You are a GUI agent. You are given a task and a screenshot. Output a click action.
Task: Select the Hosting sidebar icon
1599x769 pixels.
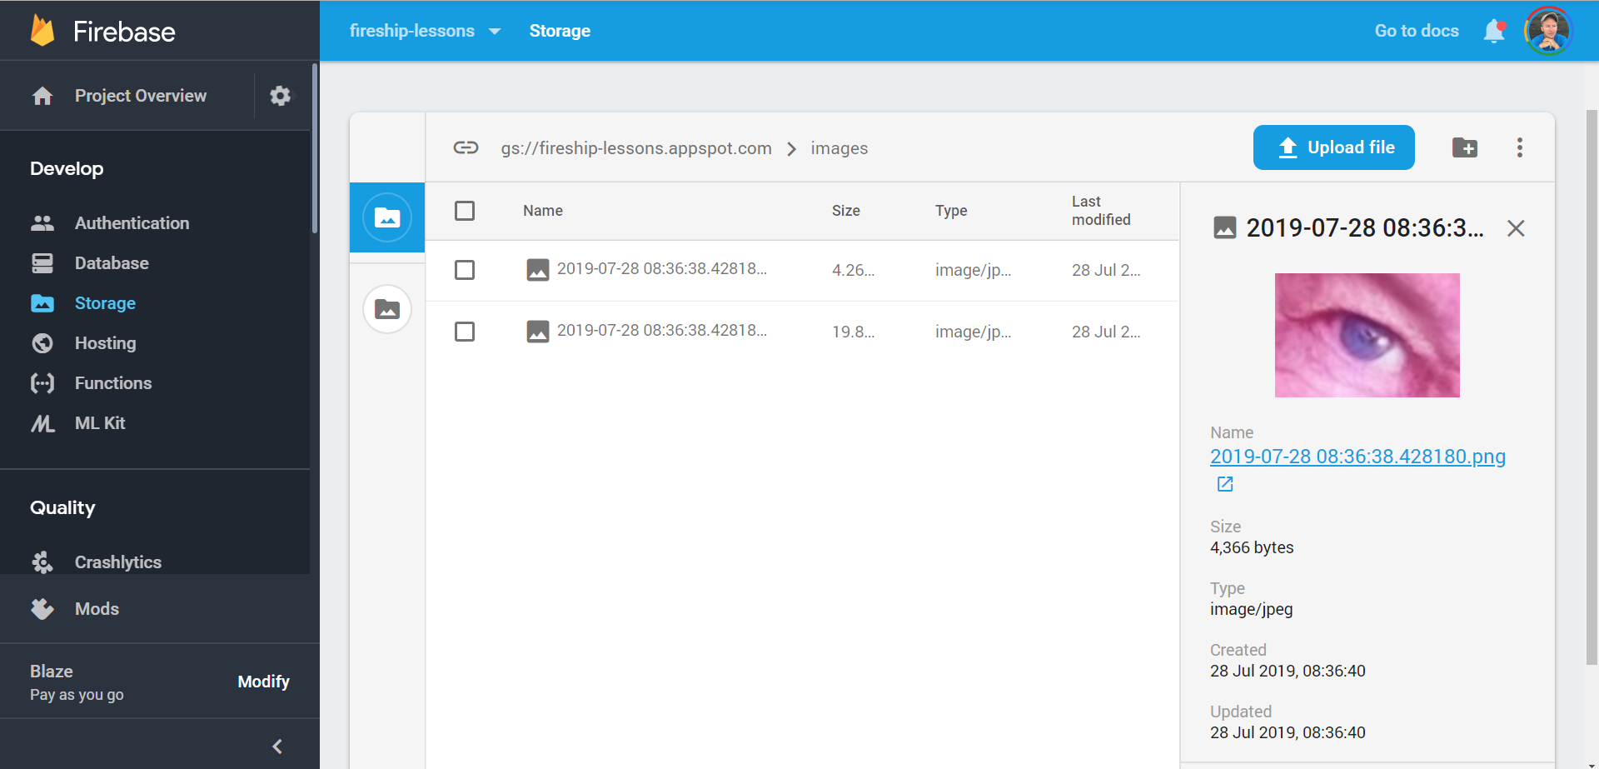pyautogui.click(x=42, y=343)
